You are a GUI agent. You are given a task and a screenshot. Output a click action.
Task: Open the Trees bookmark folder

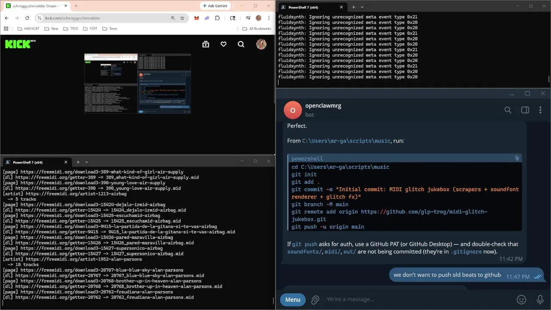point(109,28)
